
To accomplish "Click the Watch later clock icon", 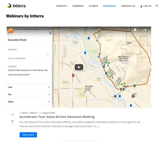I will pos(135,30).
